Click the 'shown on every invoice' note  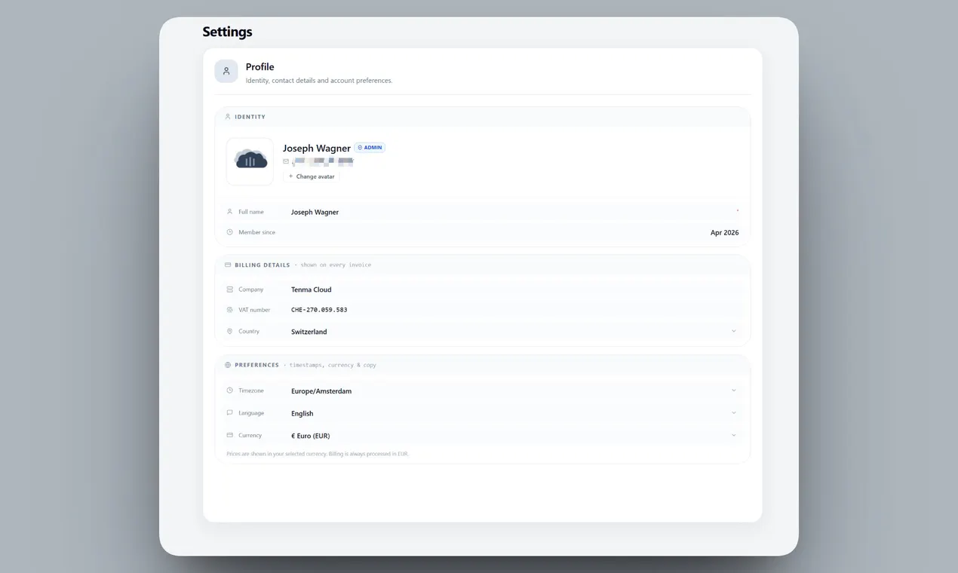[x=336, y=265]
